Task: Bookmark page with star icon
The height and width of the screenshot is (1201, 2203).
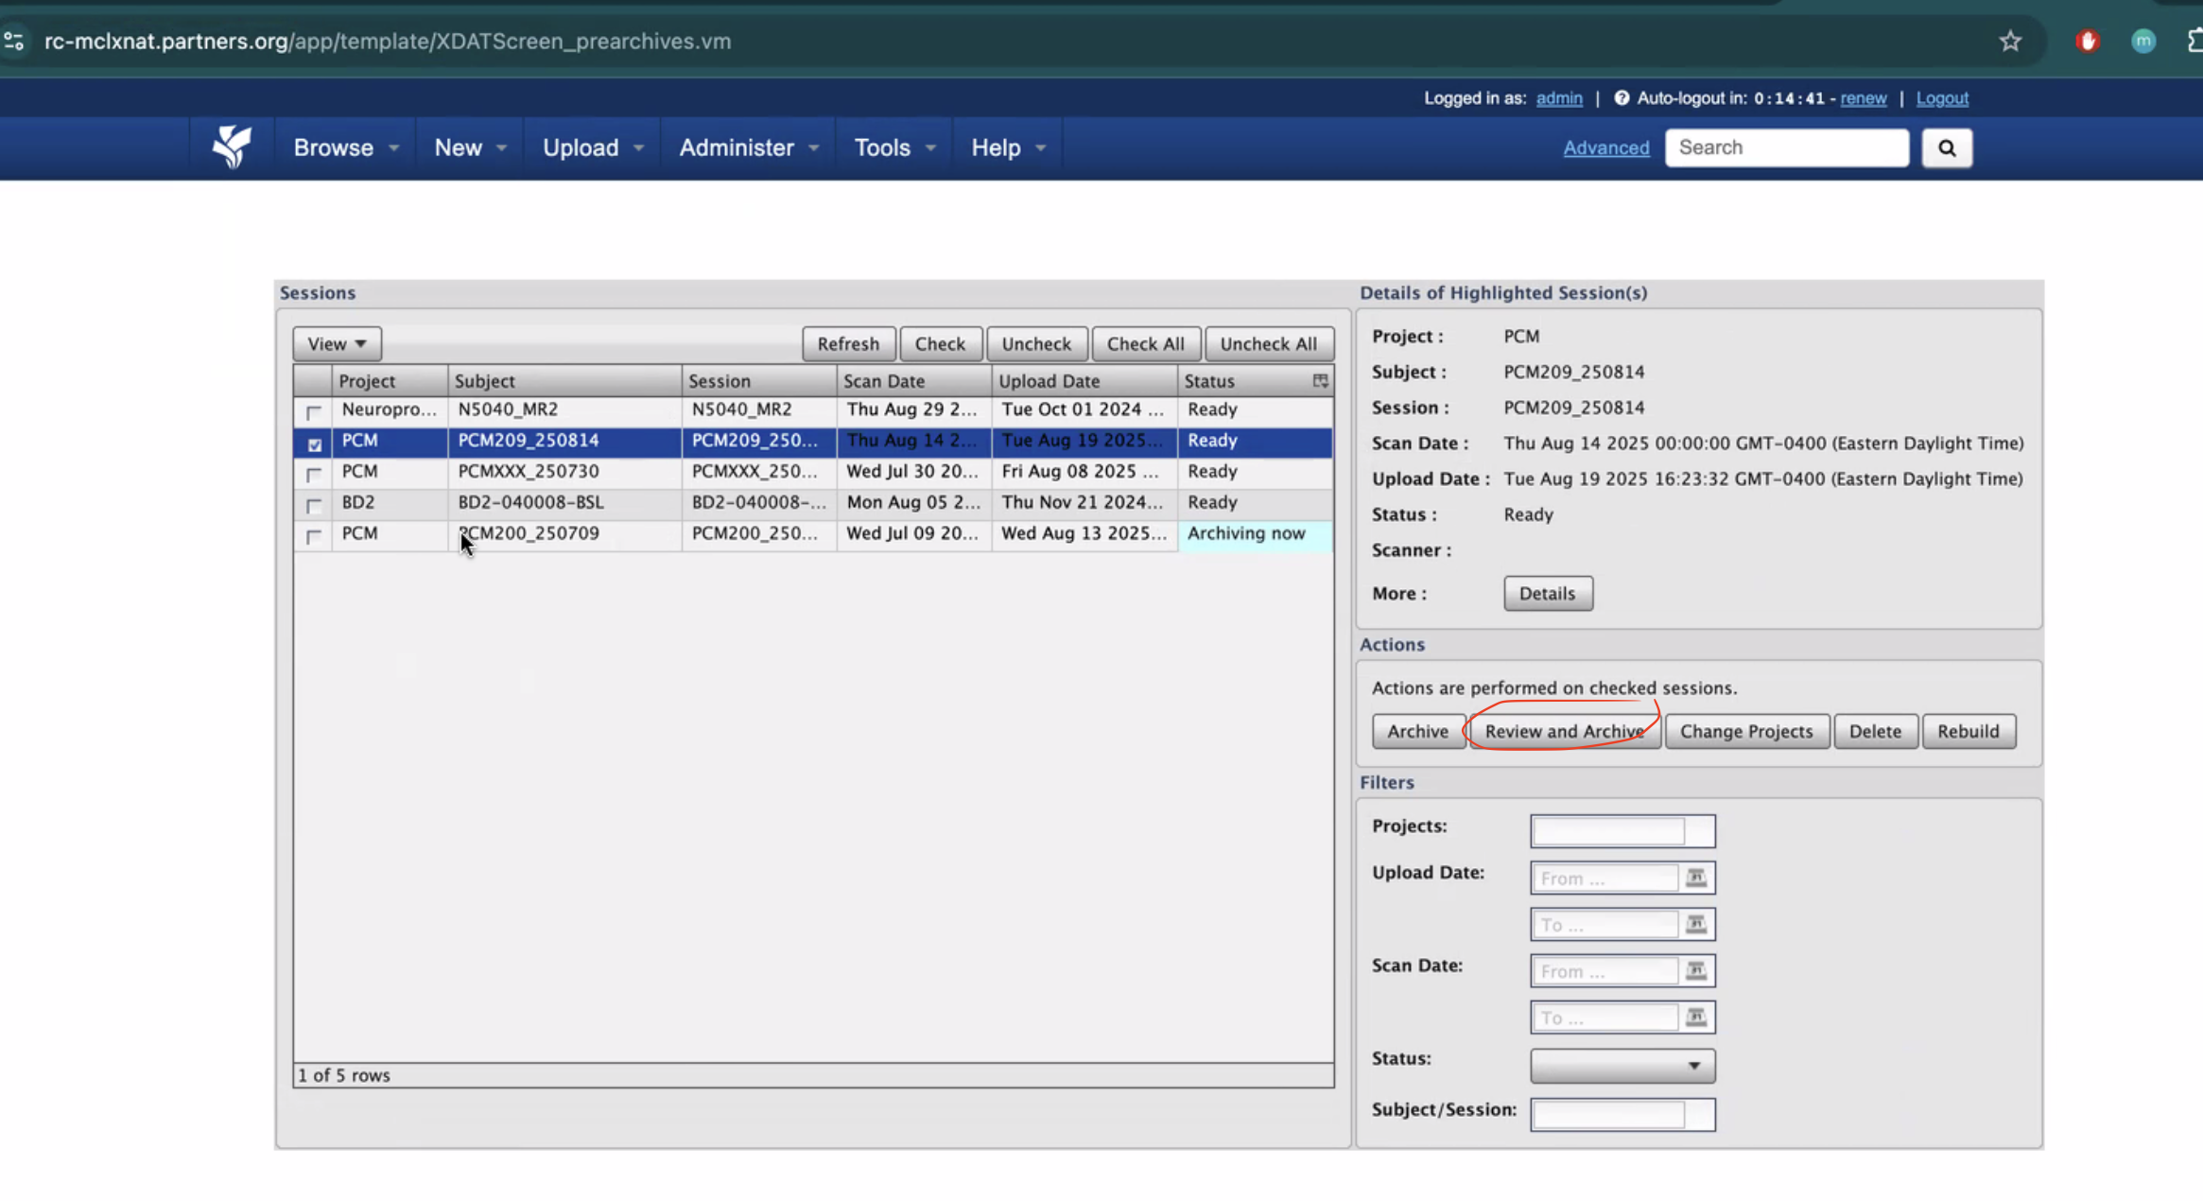Action: [2010, 41]
